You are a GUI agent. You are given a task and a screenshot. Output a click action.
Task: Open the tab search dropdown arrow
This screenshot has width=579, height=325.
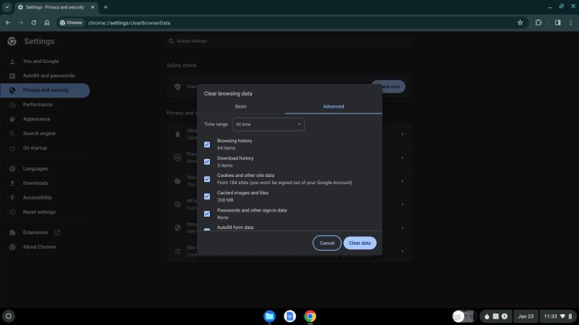pos(7,6)
